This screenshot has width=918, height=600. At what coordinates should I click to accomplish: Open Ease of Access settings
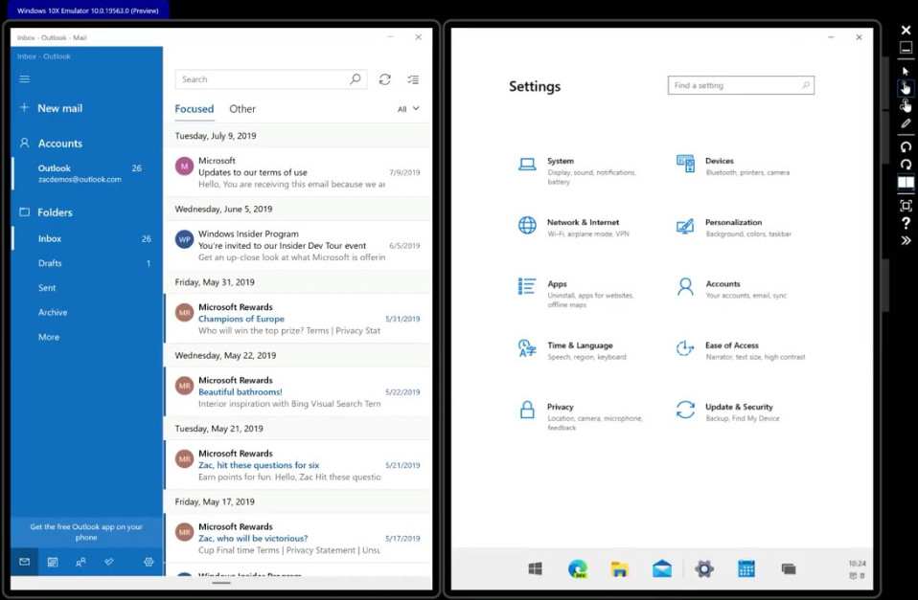[x=741, y=349]
